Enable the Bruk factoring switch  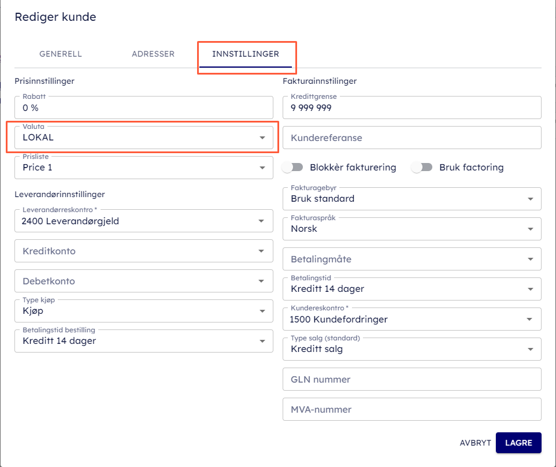[422, 168]
